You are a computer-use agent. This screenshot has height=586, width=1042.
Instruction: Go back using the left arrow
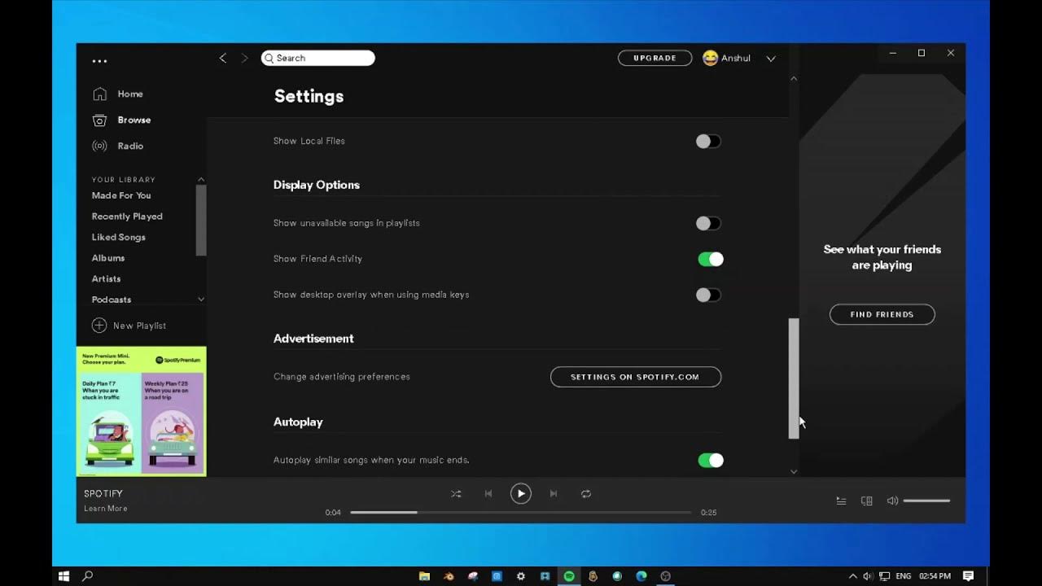(222, 58)
